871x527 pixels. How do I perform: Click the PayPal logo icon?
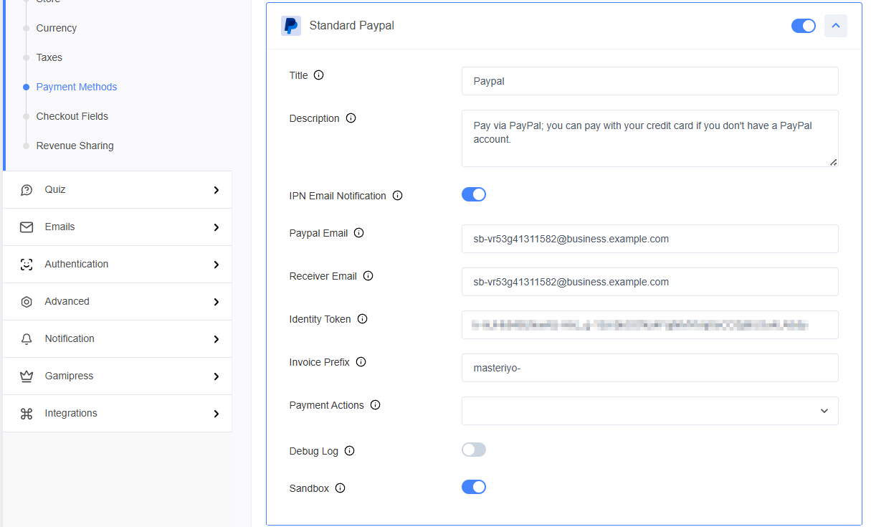tap(291, 26)
